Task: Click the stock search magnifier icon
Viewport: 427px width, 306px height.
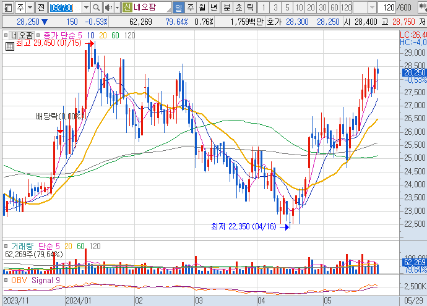Action: tap(96, 7)
